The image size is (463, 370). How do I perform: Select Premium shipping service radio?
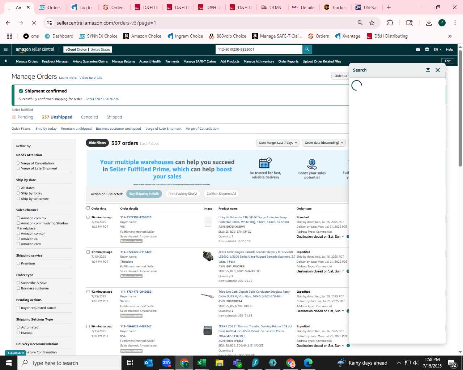pos(18,263)
